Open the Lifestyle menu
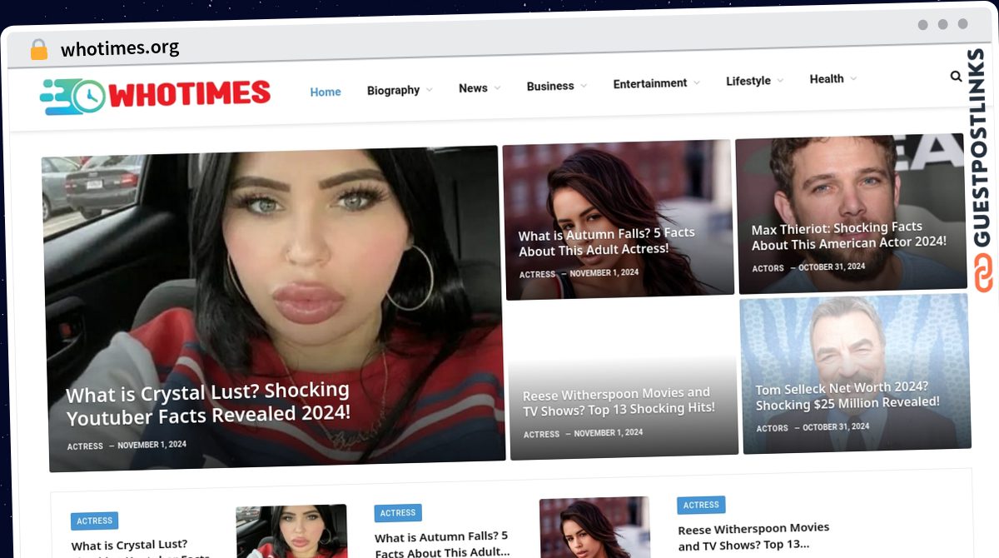The height and width of the screenshot is (558, 999). click(x=748, y=81)
